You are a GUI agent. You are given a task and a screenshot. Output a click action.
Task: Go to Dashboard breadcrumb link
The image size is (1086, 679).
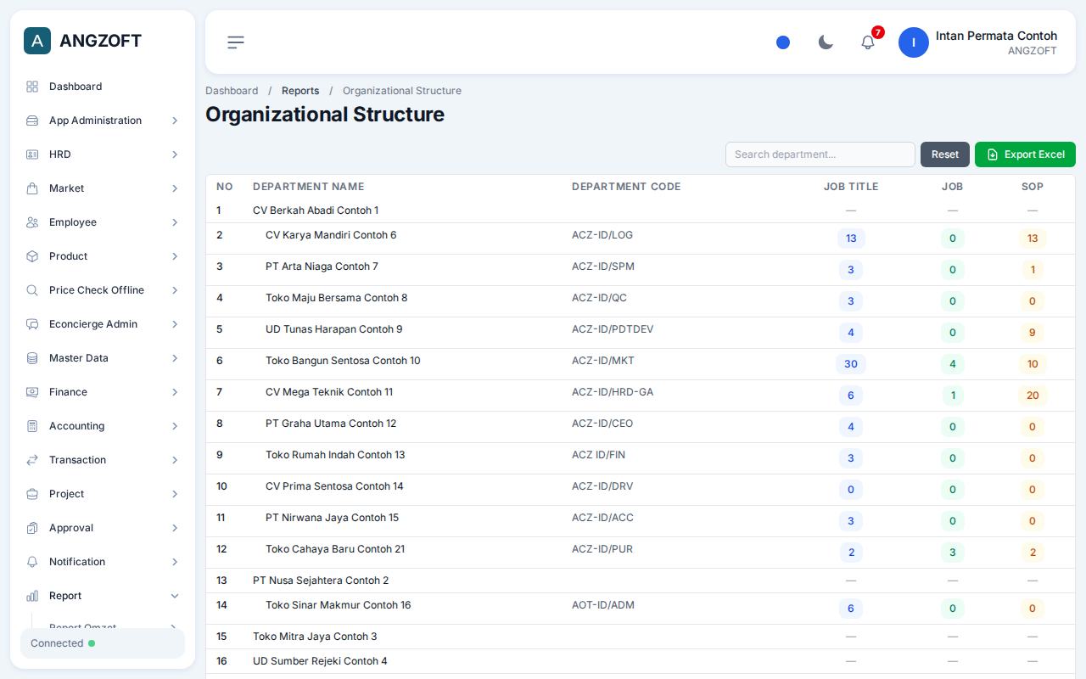pyautogui.click(x=232, y=91)
